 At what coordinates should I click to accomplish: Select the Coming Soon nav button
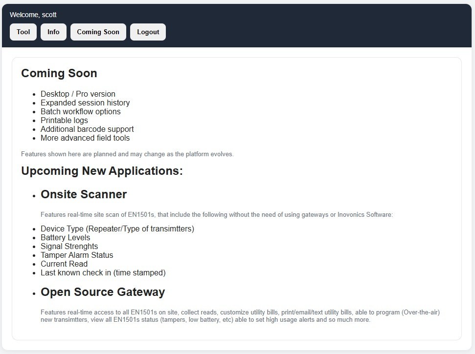[98, 32]
